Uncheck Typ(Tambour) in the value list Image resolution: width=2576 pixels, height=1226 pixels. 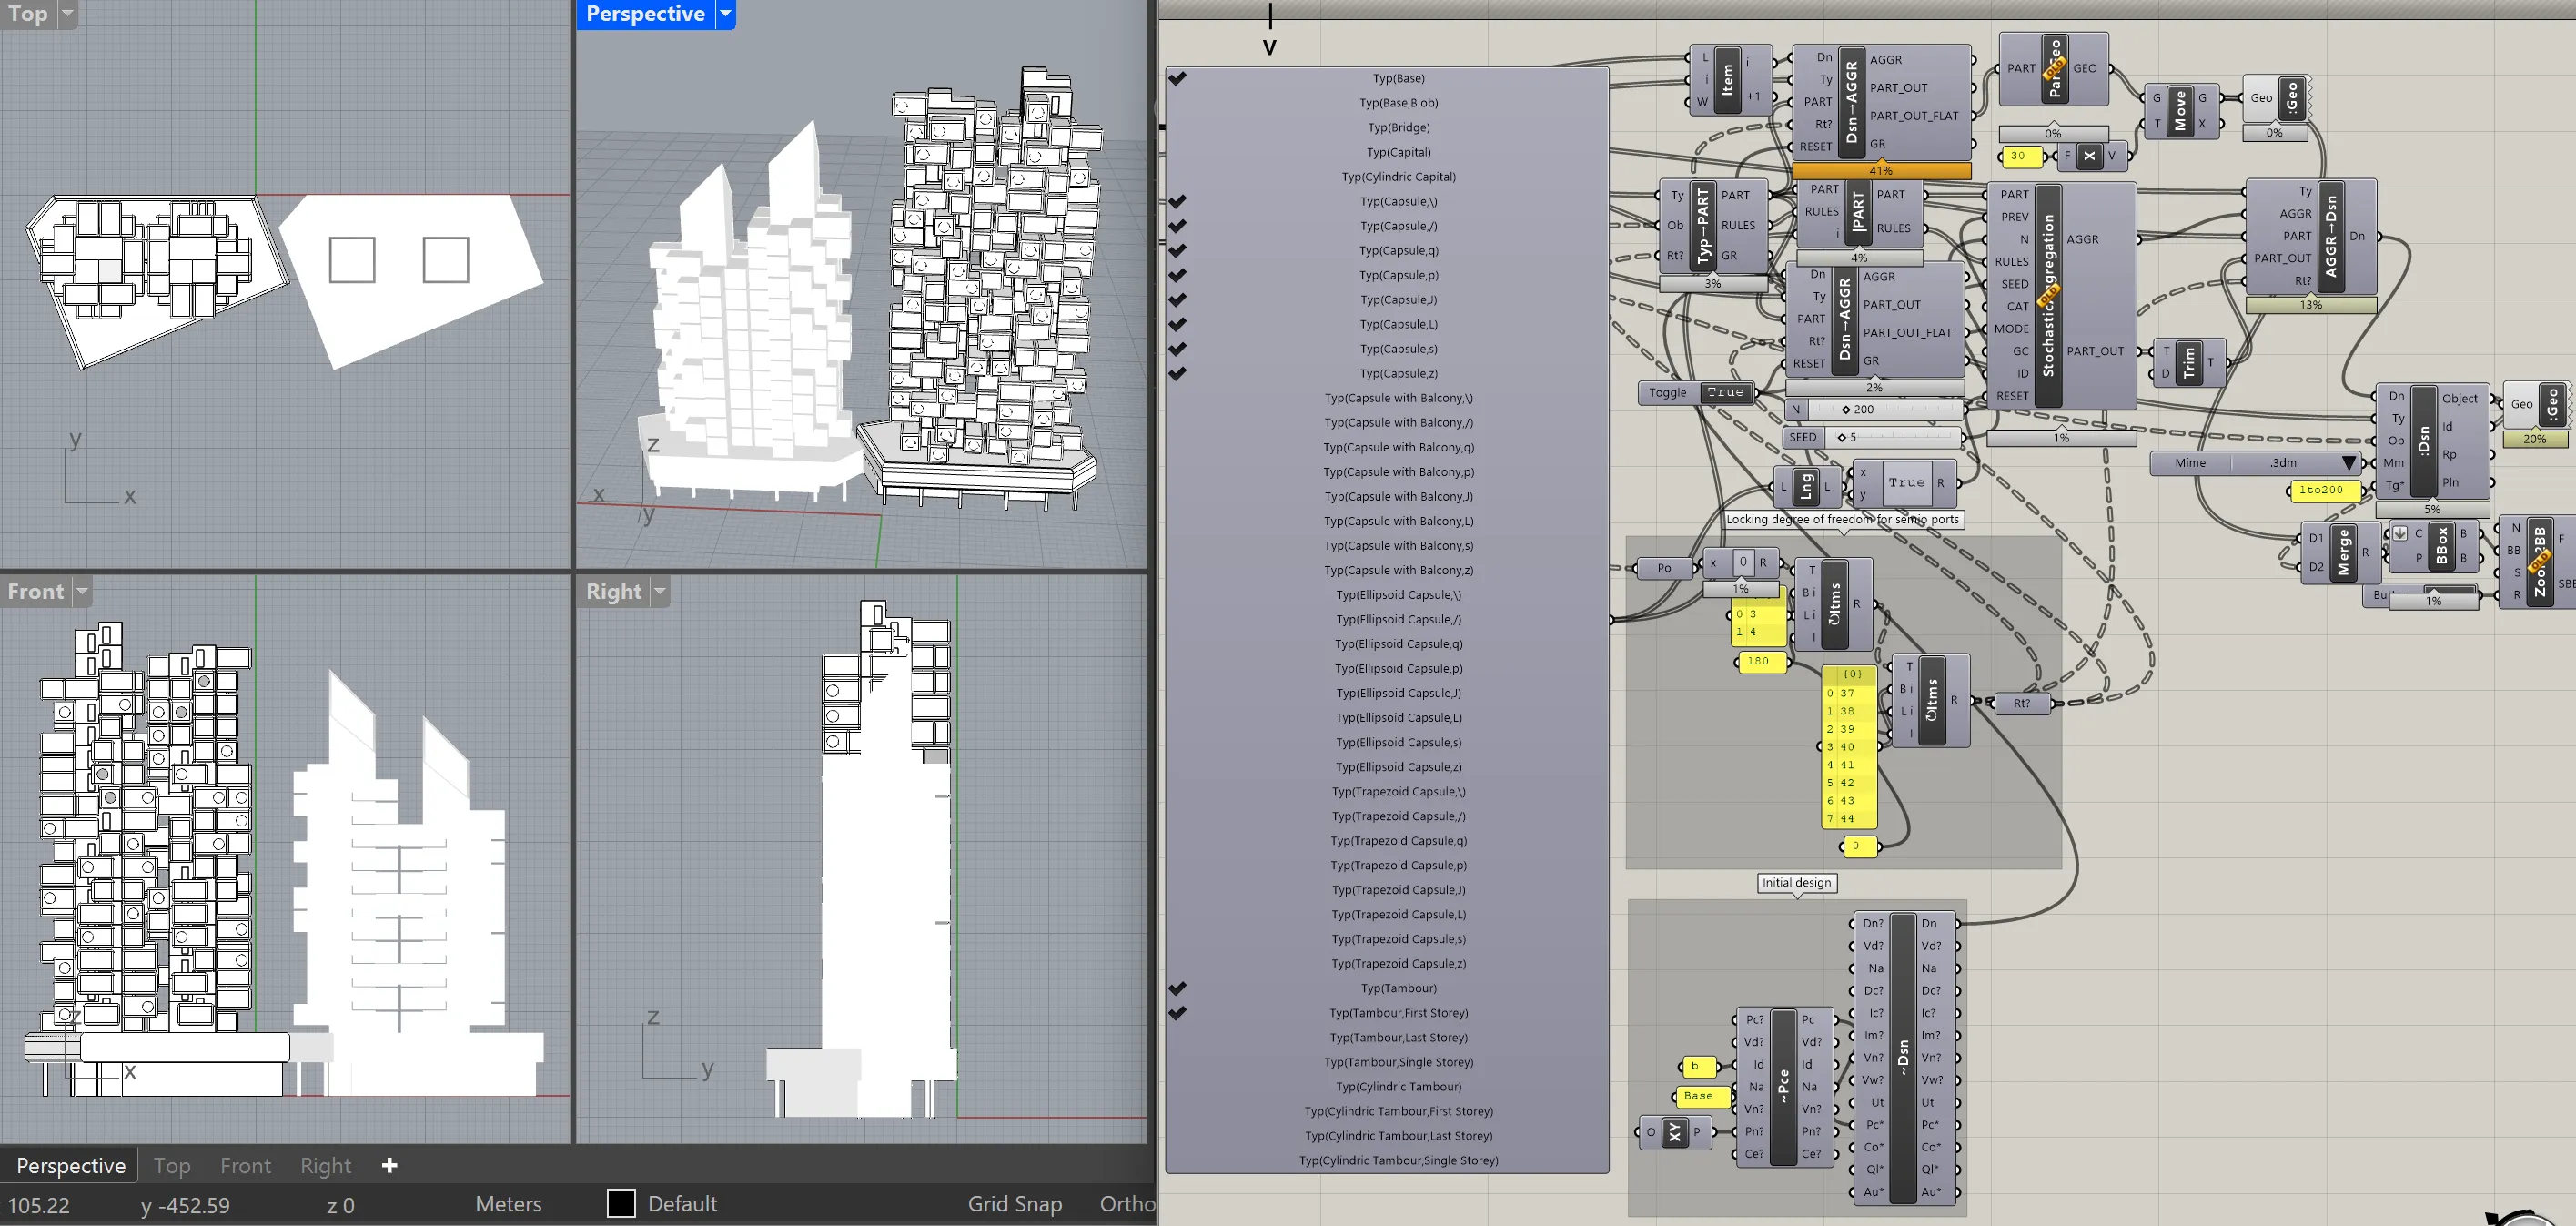[1177, 988]
